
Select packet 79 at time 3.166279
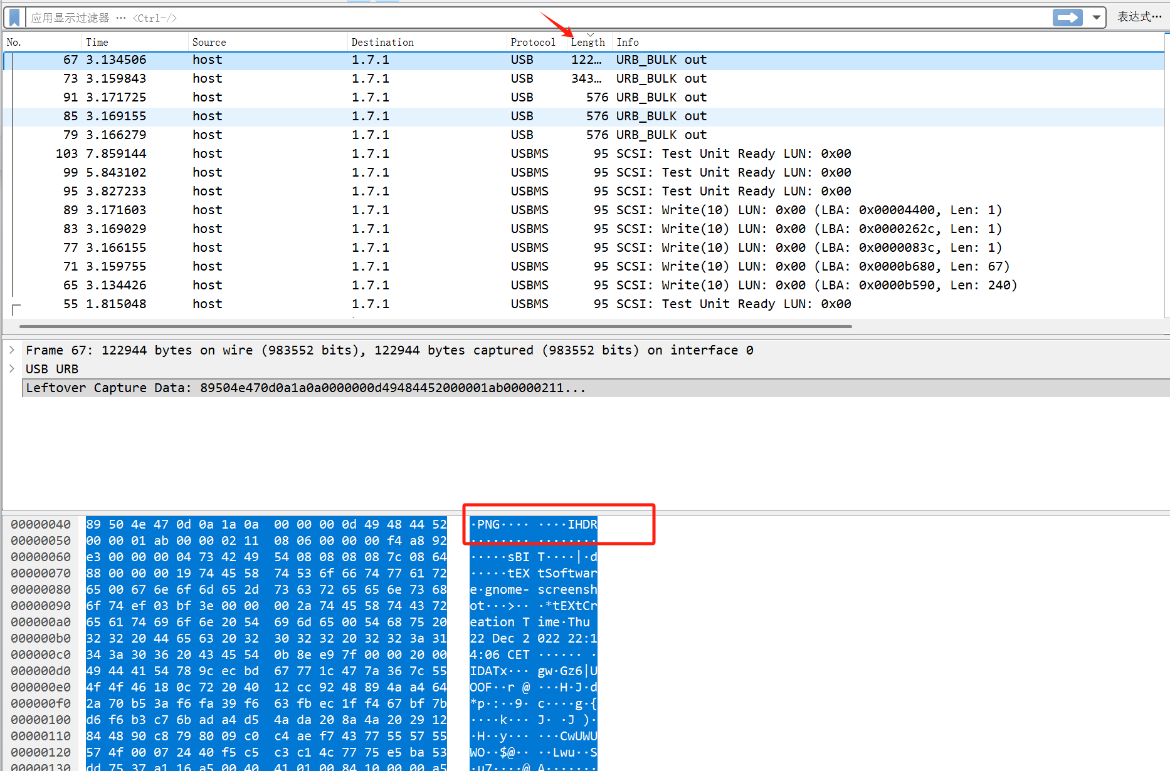tap(583, 135)
